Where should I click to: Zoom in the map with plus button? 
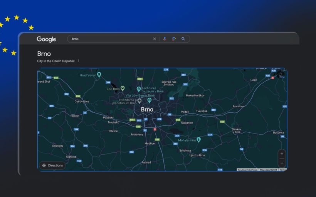282,154
